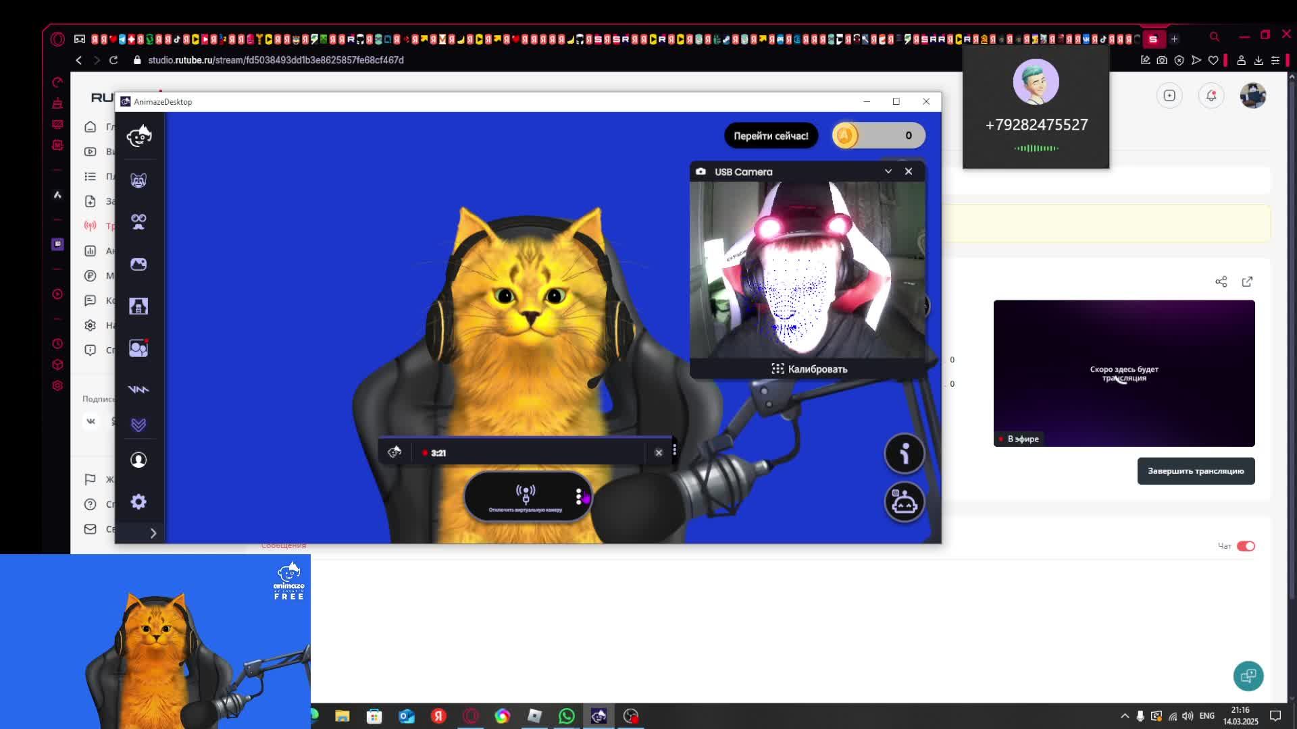The width and height of the screenshot is (1297, 729).
Task: Expand the Animaze sidebar with the arrow
Action: tap(153, 533)
